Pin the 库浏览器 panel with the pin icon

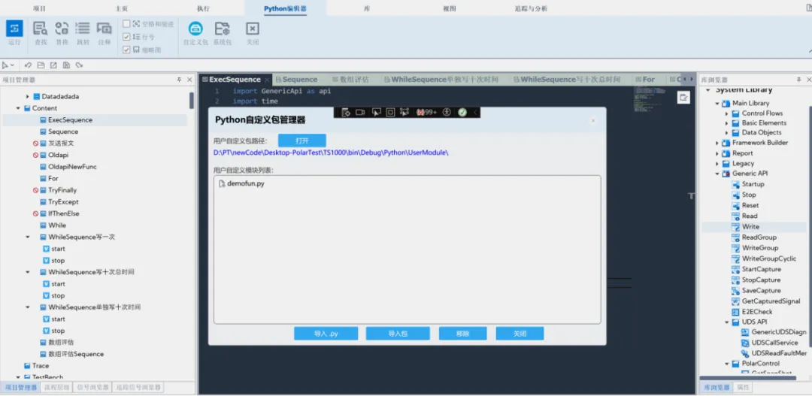tap(798, 80)
